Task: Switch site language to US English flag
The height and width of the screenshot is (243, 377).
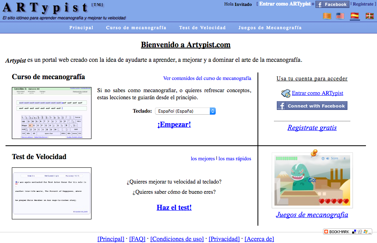Action: click(x=340, y=16)
